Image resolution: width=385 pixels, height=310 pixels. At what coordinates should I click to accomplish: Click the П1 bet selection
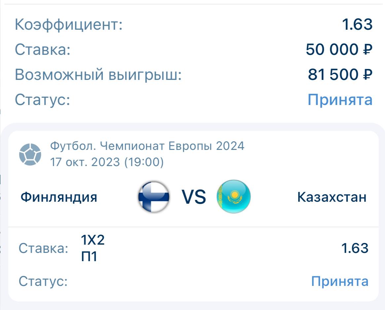[x=89, y=257]
